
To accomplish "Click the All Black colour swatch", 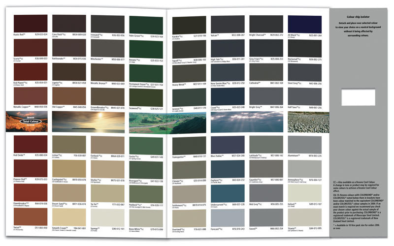I will [304, 24].
